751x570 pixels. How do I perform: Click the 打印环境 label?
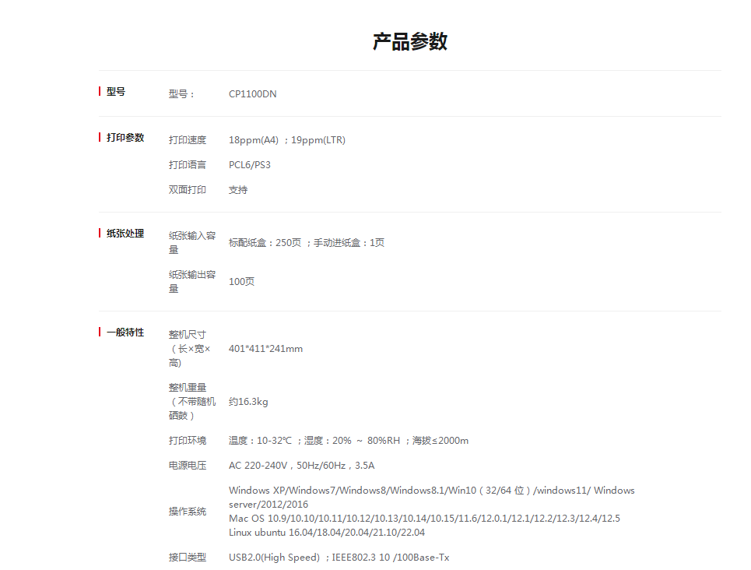point(188,441)
